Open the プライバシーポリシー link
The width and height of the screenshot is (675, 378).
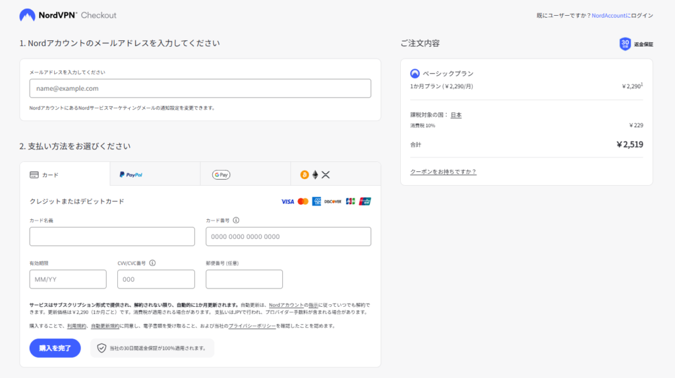tap(252, 326)
